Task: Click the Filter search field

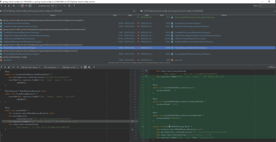Action: click(x=266, y=6)
